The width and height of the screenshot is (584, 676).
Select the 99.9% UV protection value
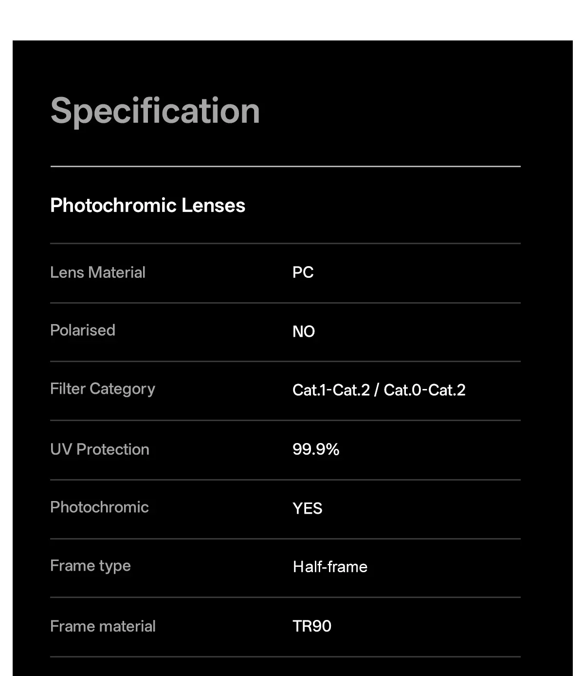(316, 449)
